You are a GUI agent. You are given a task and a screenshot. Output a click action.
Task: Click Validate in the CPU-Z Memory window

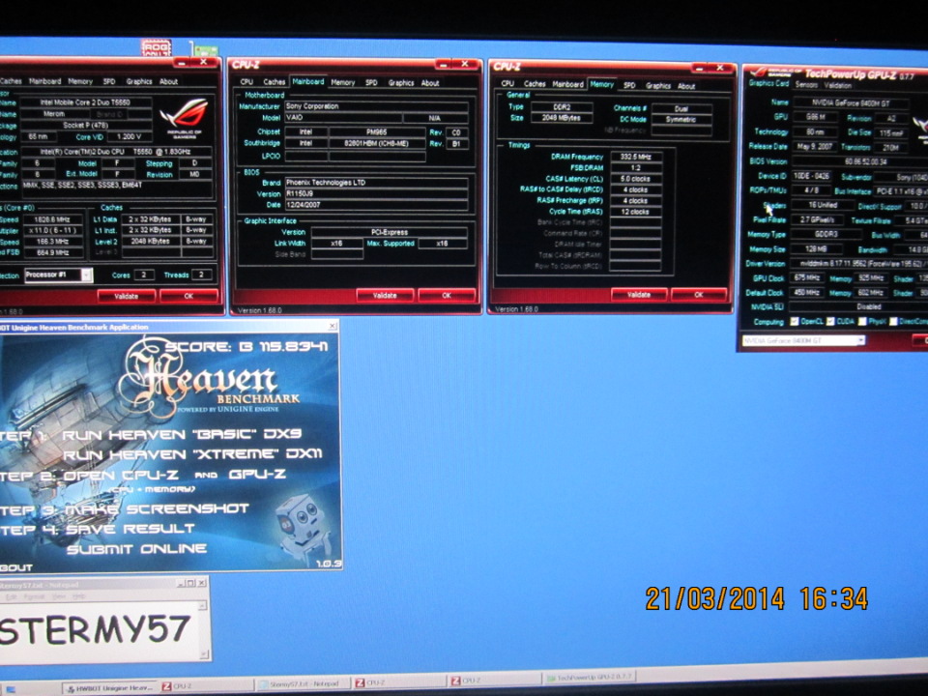tap(639, 294)
